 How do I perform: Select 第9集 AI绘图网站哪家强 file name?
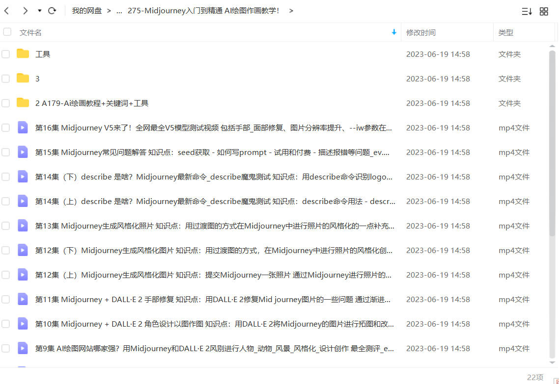214,349
